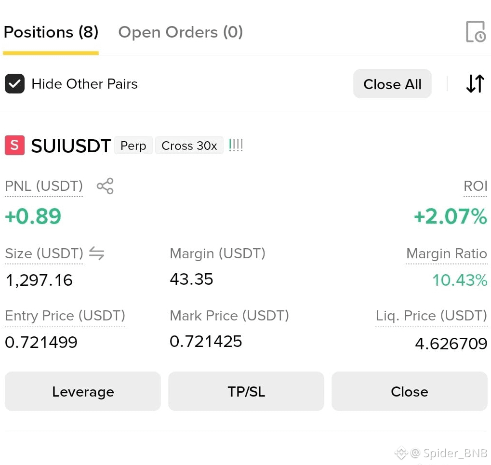The width and height of the screenshot is (491, 465).
Task: Tap the red SUI coin logo
Action: point(15,146)
